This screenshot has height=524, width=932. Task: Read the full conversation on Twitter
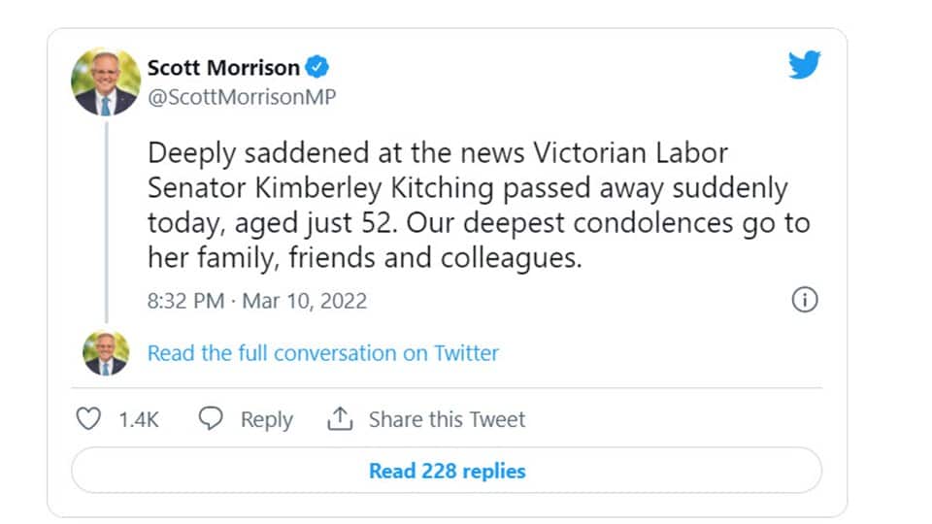(x=322, y=353)
